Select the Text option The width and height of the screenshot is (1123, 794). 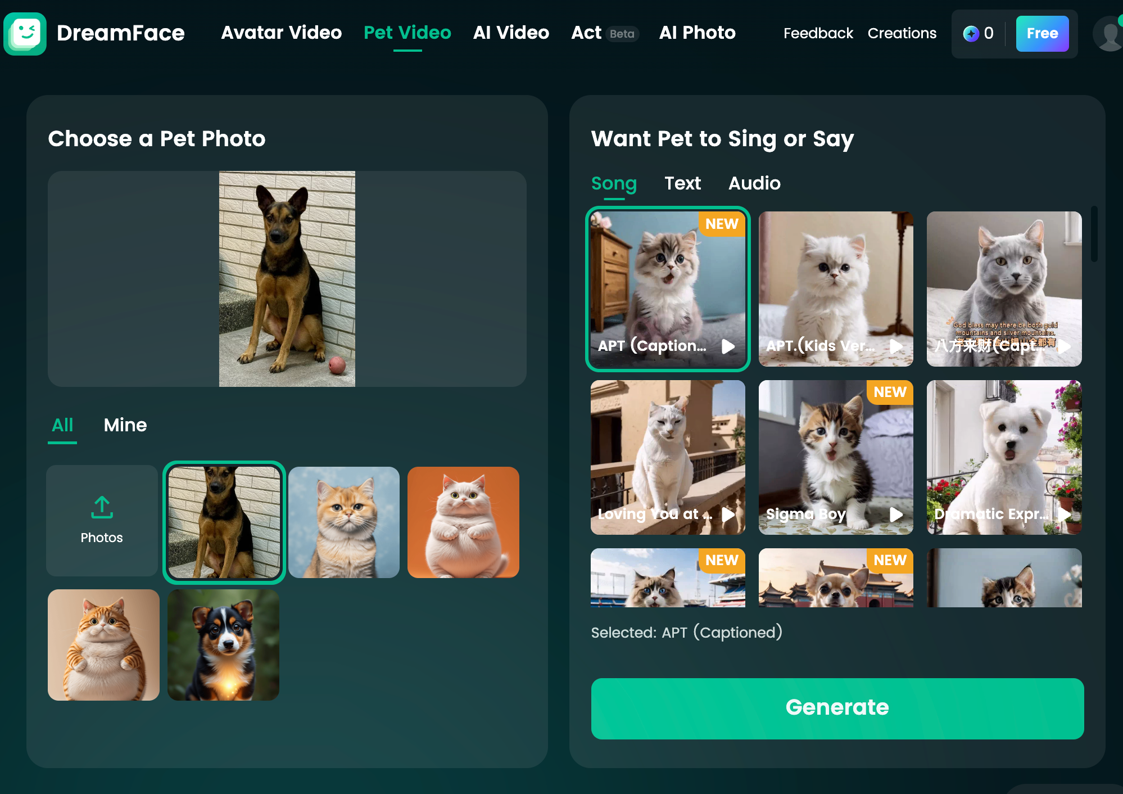click(x=682, y=182)
